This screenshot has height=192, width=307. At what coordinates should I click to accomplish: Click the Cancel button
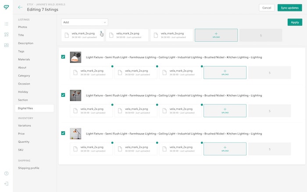[x=267, y=8]
